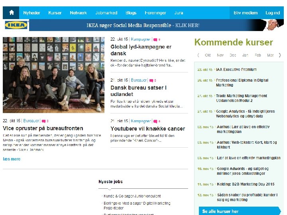The width and height of the screenshot is (287, 215).
Task: Click the Nyeste jobs heading
Action: [x=110, y=182]
